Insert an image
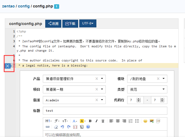Screen dimensions: 185x137 pos(152,121)
